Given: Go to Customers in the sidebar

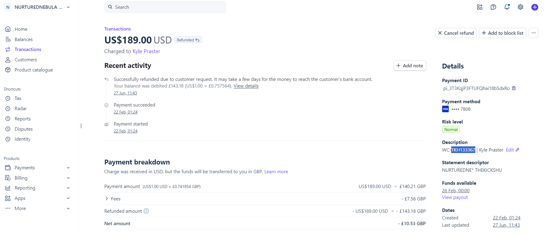Looking at the screenshot, I should click(26, 60).
